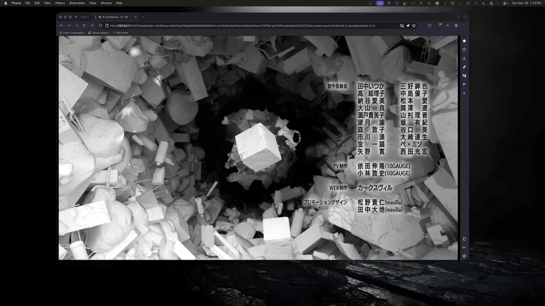Viewport: 545px width, 306px height.
Task: Open the Edit menu
Action: tap(37, 3)
